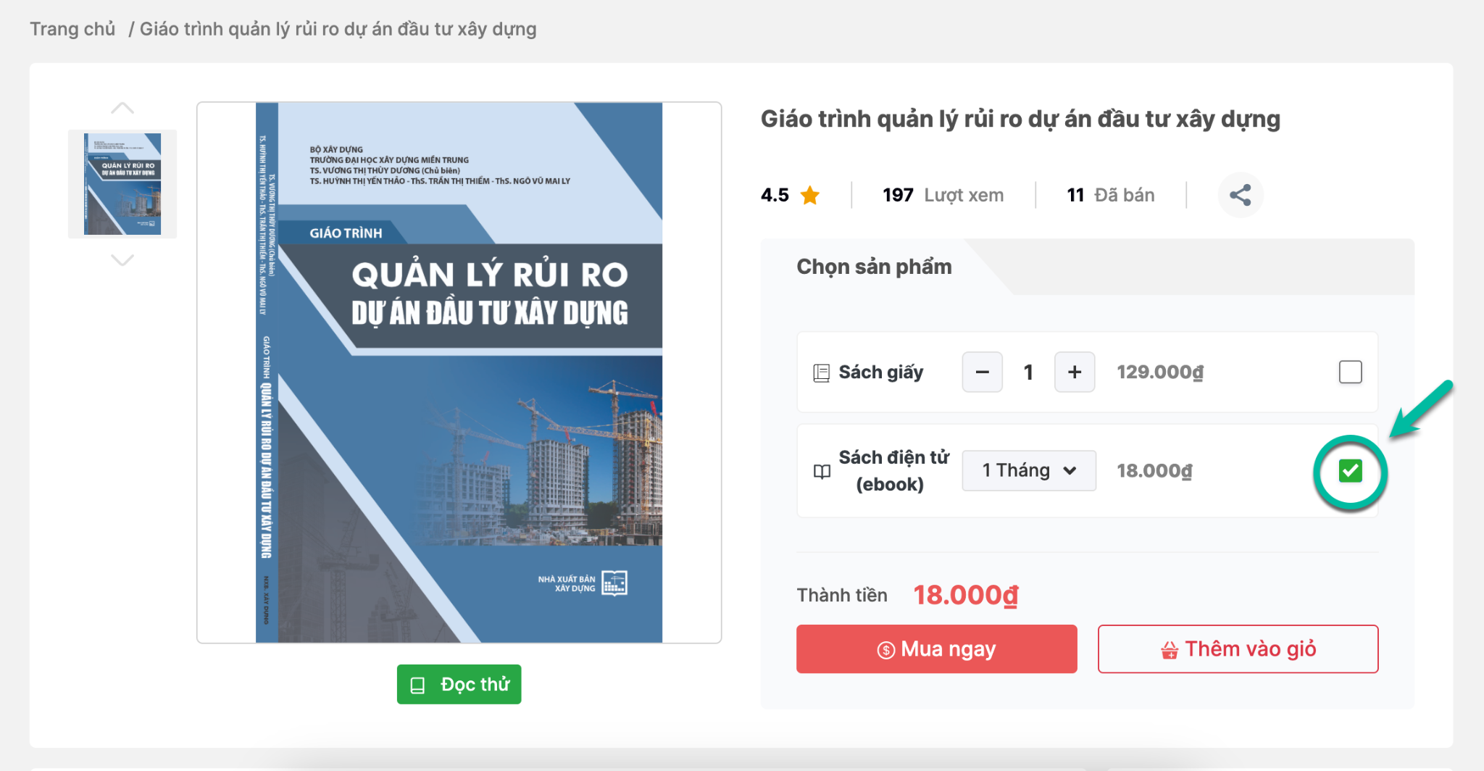Click the up chevron above thumbnail
Image resolution: width=1484 pixels, height=771 pixels.
click(x=122, y=109)
